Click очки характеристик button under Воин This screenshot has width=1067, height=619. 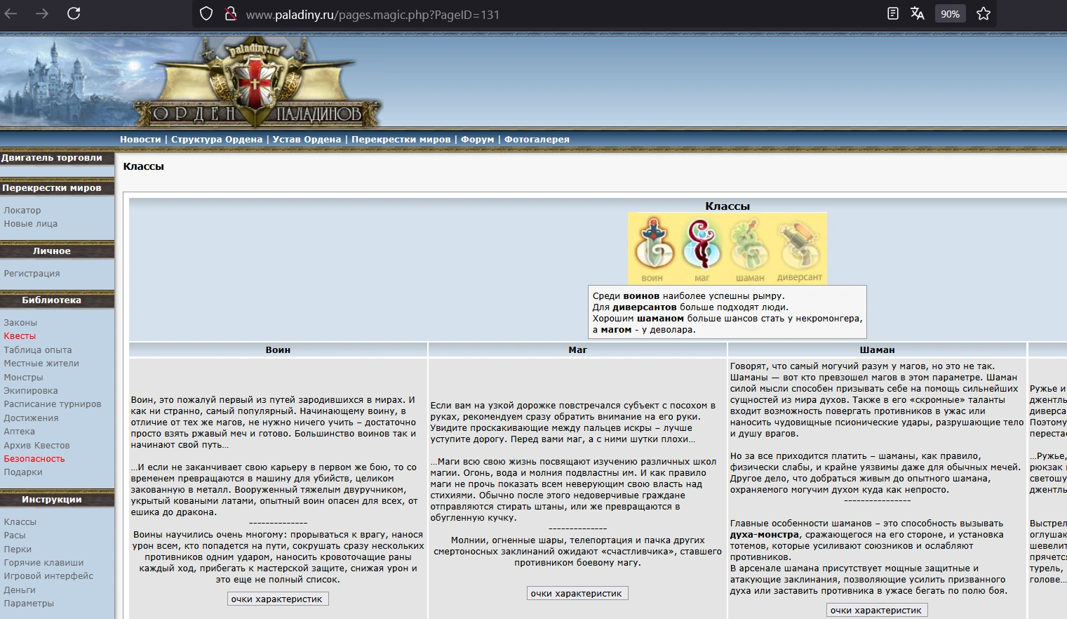click(x=277, y=599)
